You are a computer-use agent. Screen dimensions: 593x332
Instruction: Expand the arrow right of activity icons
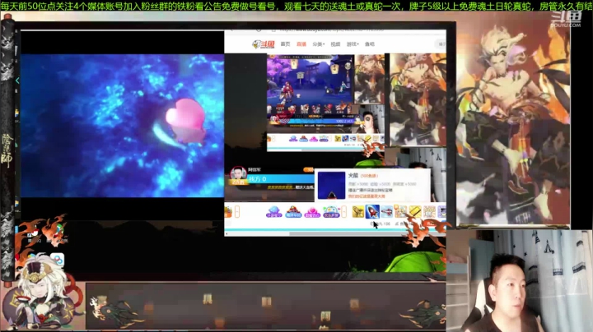point(343,212)
